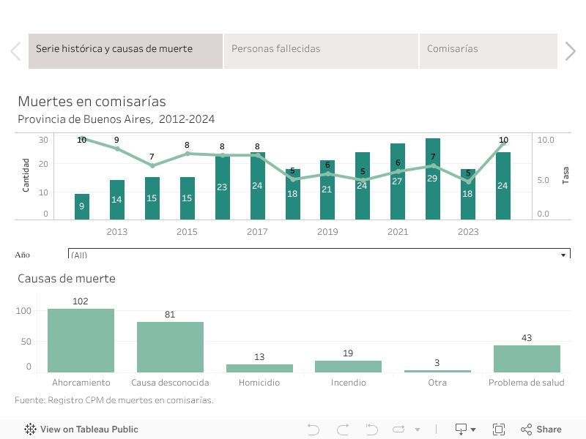Screen dimensions: 586x439
Task: Open View on Tableau Public link
Action: (x=89, y=429)
